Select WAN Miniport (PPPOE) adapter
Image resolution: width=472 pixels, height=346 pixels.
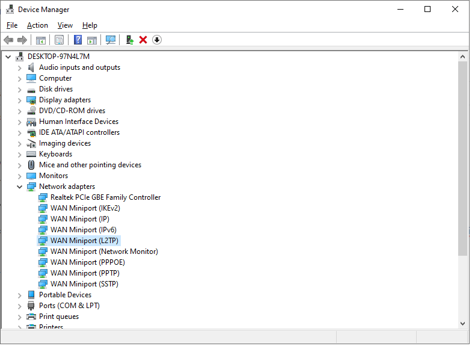(x=88, y=262)
